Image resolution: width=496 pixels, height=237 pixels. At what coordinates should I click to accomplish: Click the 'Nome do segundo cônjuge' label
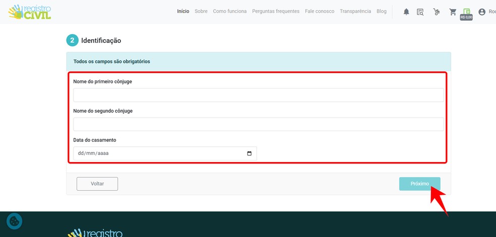point(103,111)
